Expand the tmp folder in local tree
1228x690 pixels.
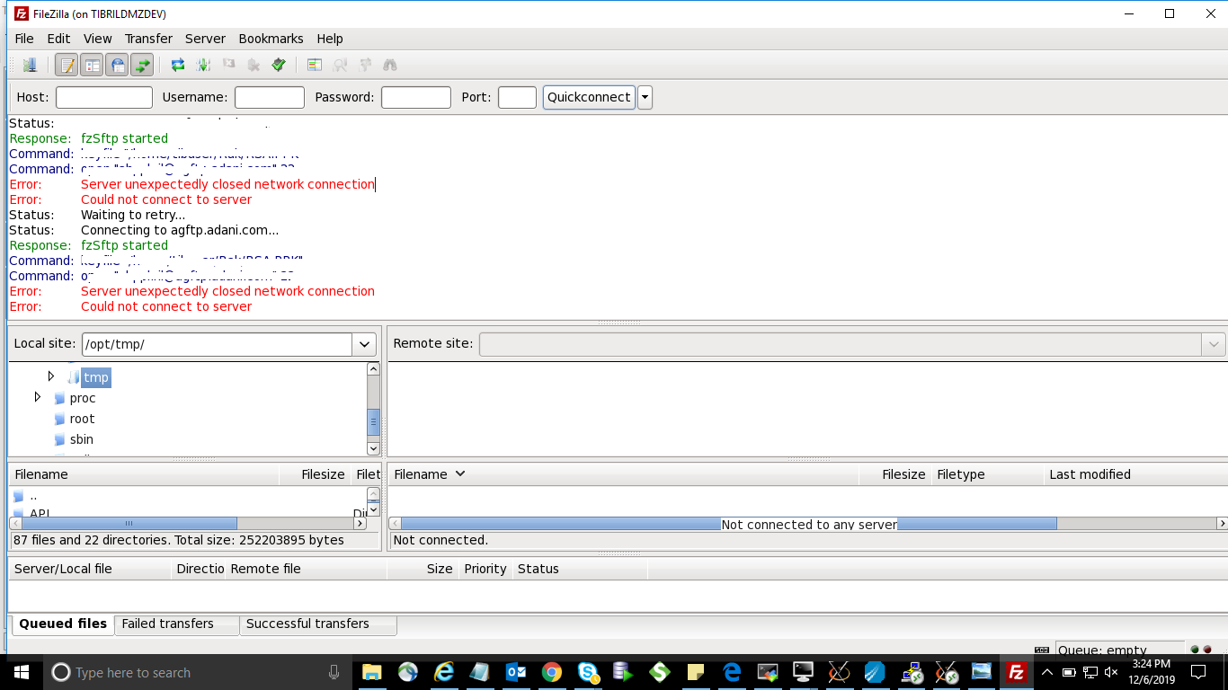click(x=51, y=376)
